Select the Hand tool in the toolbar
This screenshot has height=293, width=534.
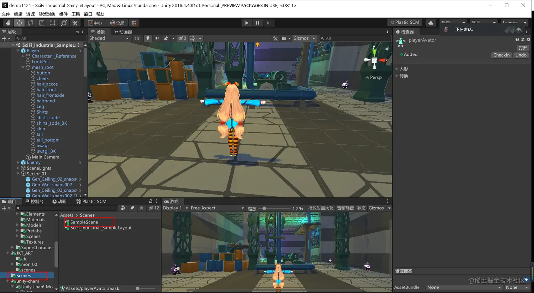8,23
